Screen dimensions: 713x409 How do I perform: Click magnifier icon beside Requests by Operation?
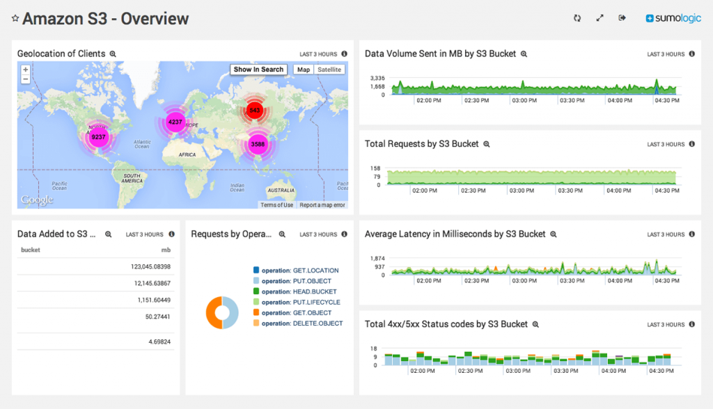pyautogui.click(x=282, y=234)
